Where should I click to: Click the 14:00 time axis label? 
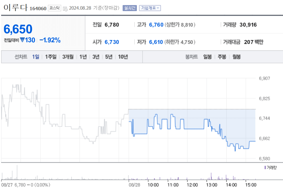231,185
